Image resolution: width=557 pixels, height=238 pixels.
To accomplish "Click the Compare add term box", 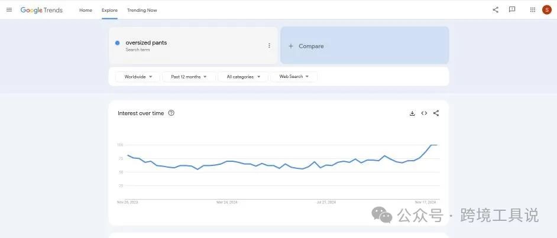I will (364, 46).
